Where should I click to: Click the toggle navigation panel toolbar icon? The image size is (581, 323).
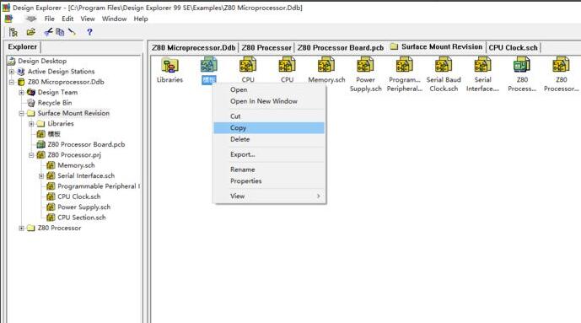[13, 32]
